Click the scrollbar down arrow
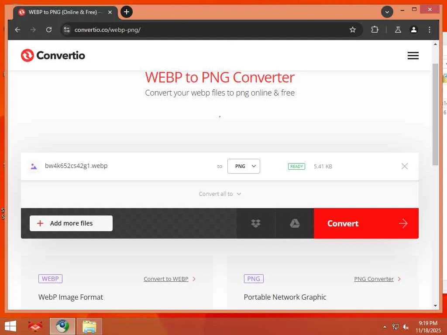This screenshot has width=447, height=335. pos(435,306)
